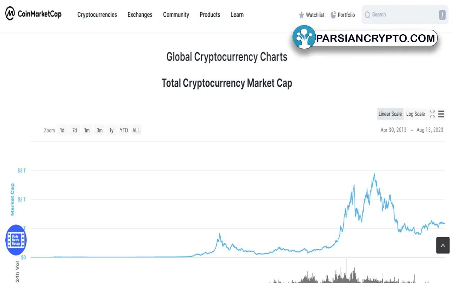Switch chart to Linear Scale
Viewport: 453px width, 283px height.
(390, 114)
